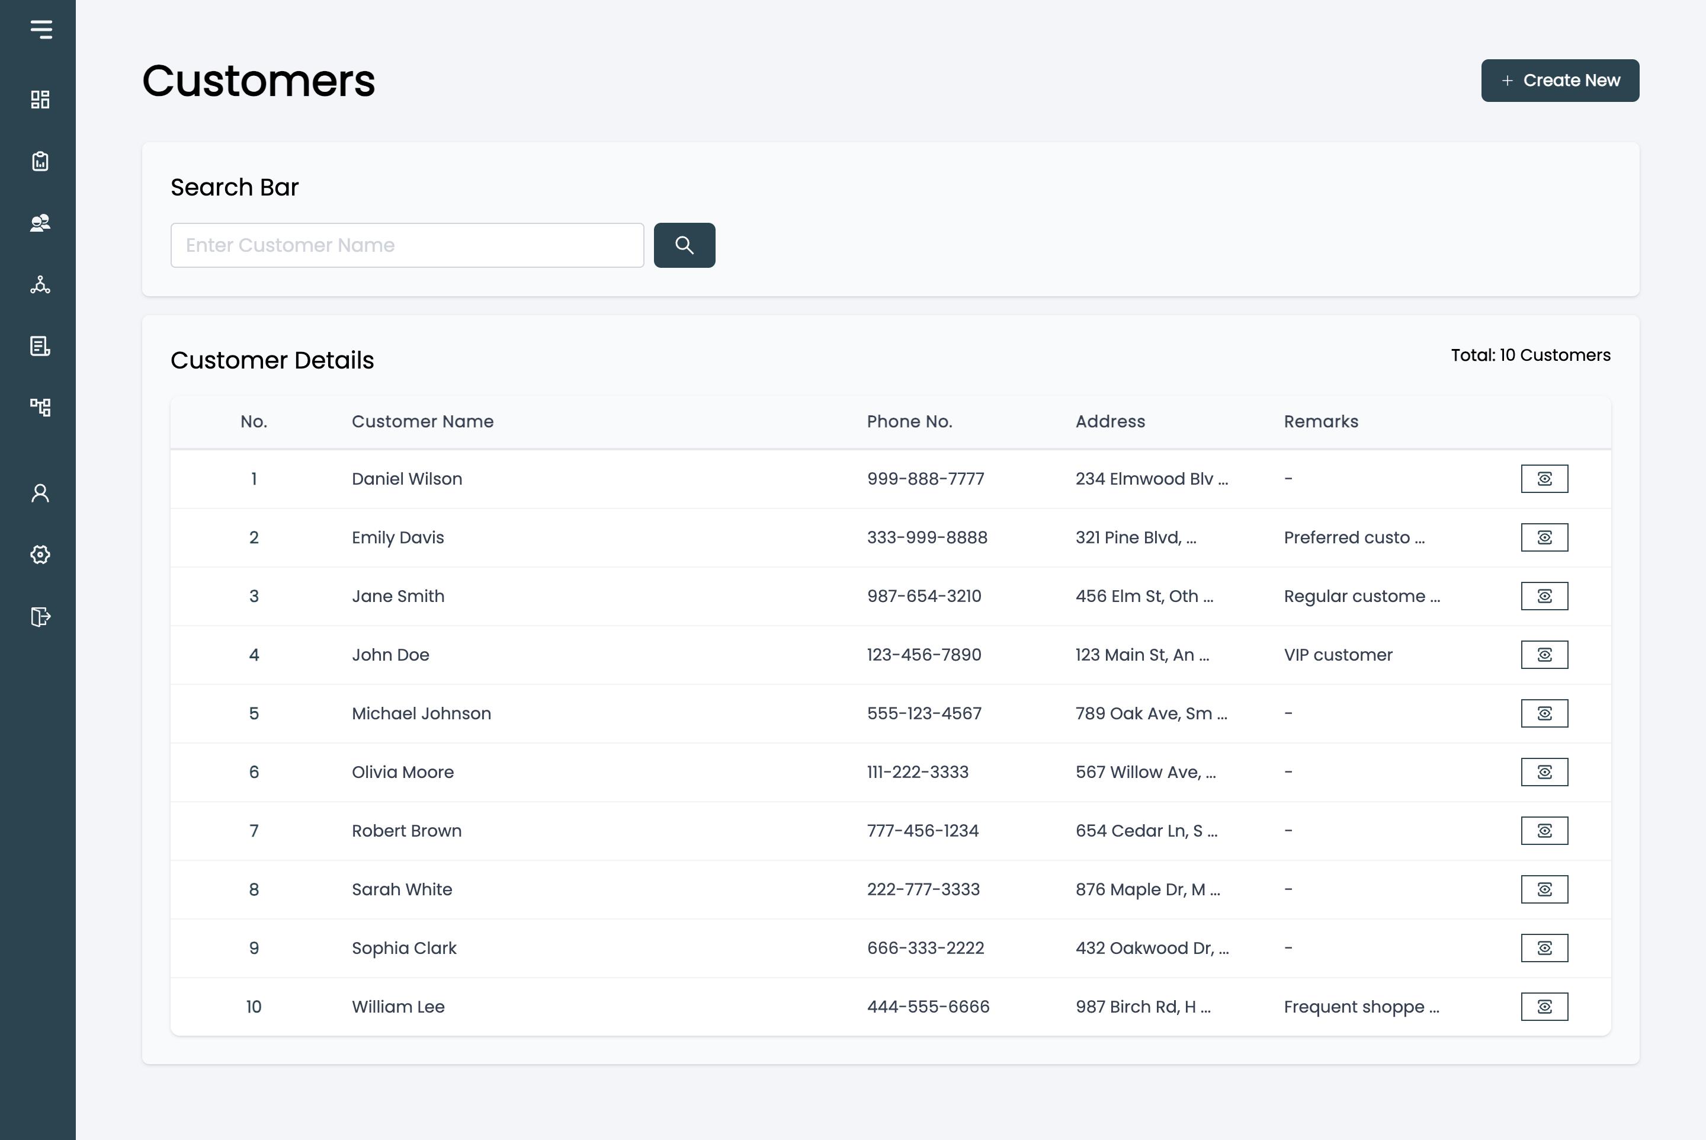Open the clipboard report icon in the sidebar
Viewport: 1706px width, 1140px height.
(41, 161)
